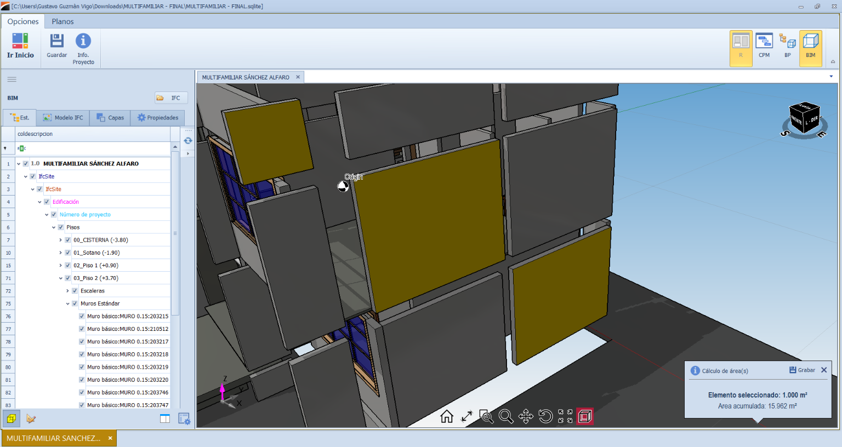Open the Planos ribbon tab
The height and width of the screenshot is (447, 842).
pos(62,21)
